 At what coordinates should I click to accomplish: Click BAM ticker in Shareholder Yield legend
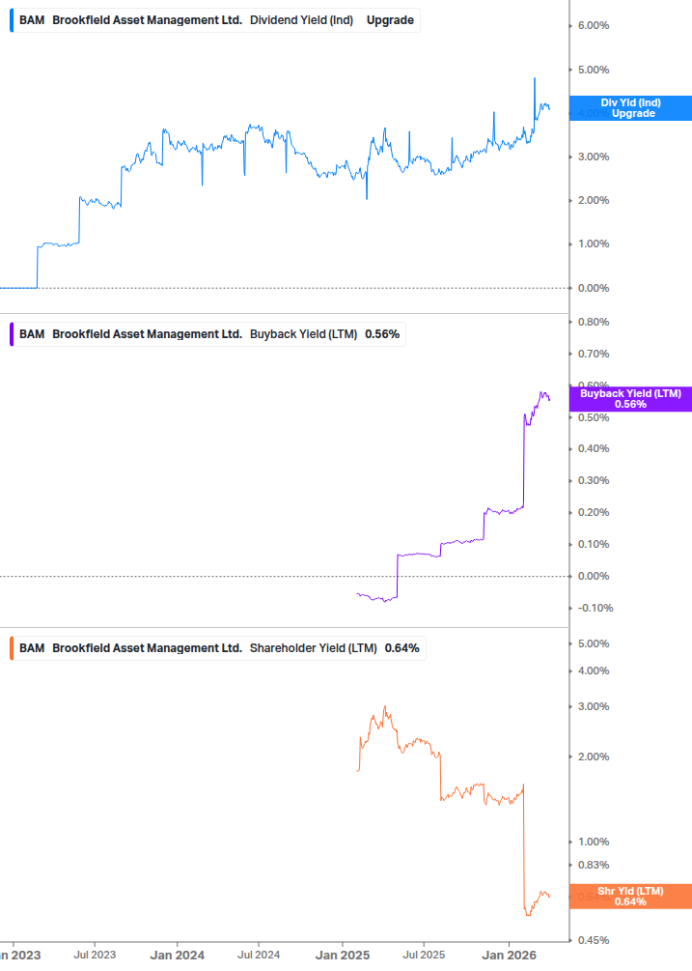32,648
